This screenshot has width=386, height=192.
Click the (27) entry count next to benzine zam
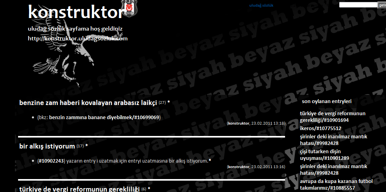click(x=162, y=102)
